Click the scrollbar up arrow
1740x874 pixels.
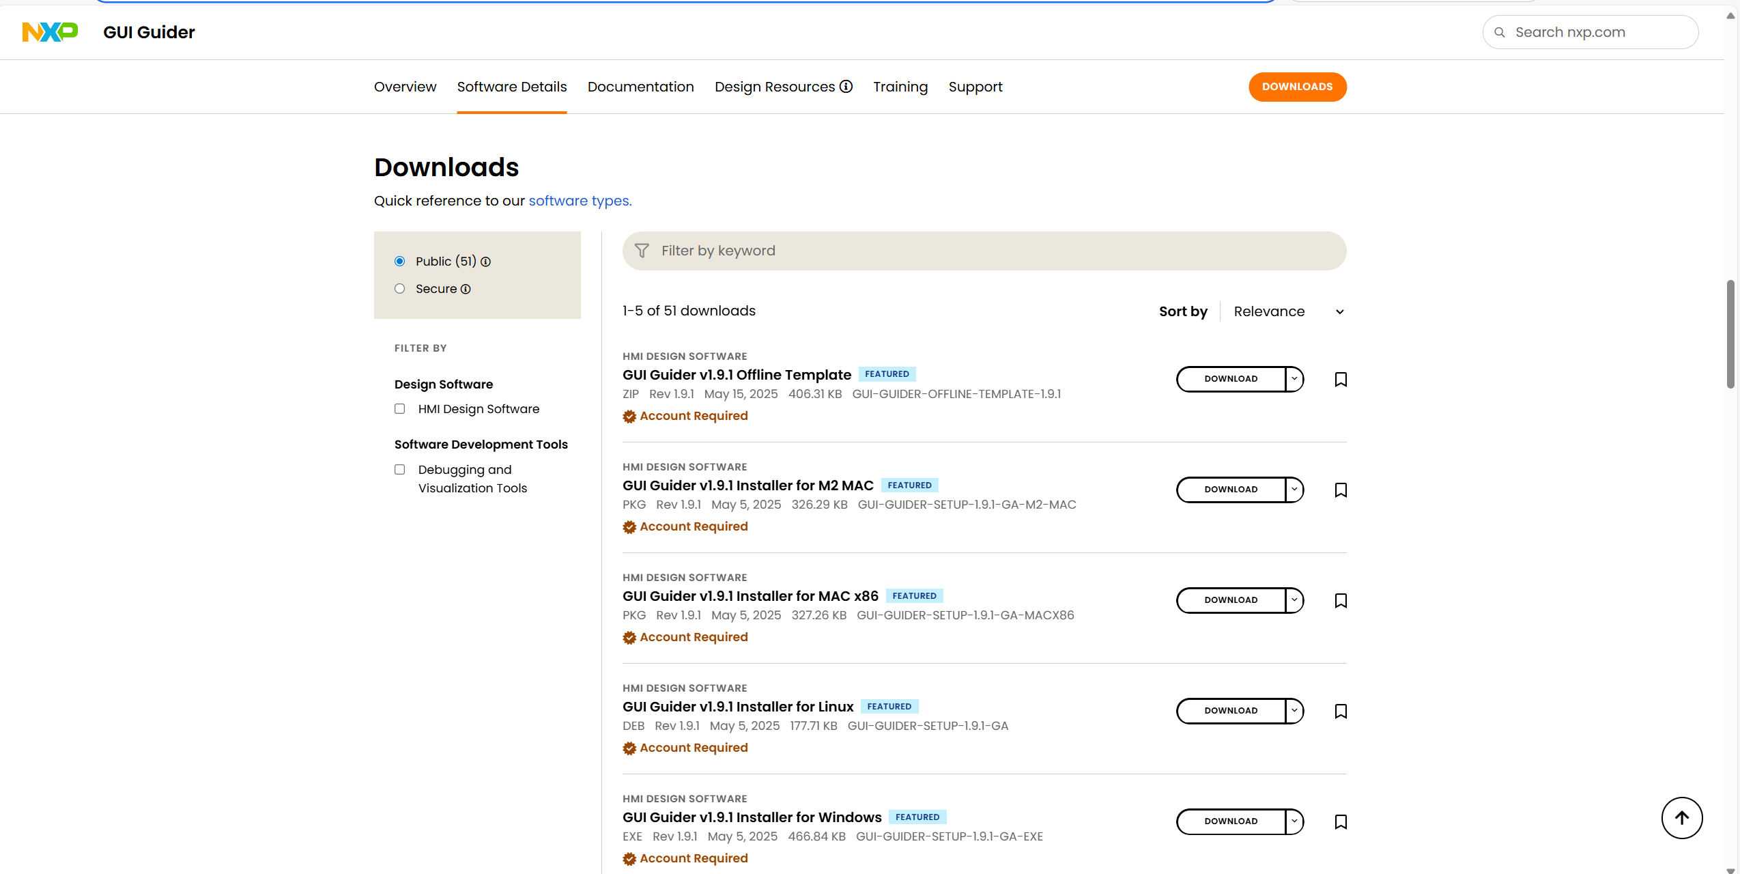[1730, 16]
